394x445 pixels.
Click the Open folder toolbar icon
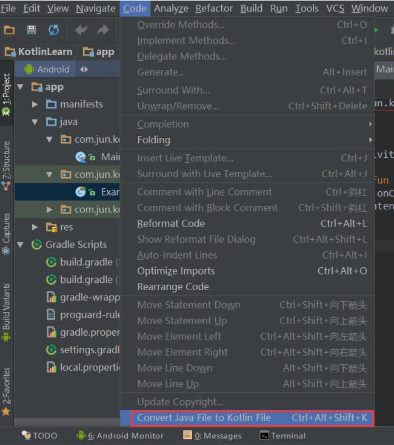tap(9, 30)
